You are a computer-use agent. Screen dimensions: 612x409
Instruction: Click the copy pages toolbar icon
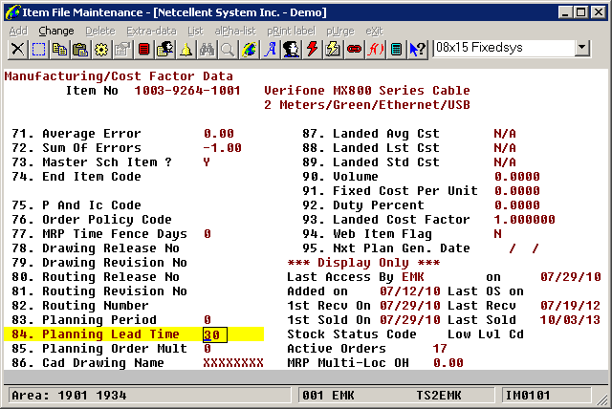click(x=59, y=49)
